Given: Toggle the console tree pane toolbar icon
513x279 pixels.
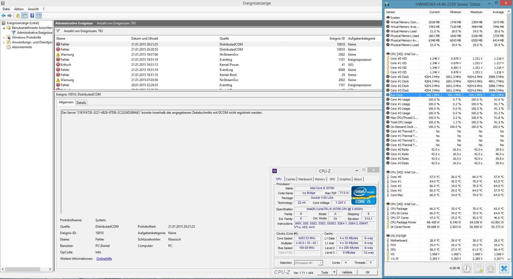Looking at the screenshot, I should tap(24, 16).
